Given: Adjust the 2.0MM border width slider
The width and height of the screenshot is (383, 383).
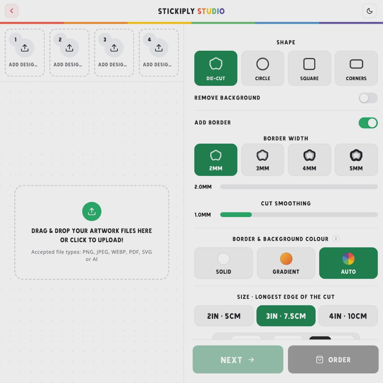Looking at the screenshot, I should [x=299, y=187].
